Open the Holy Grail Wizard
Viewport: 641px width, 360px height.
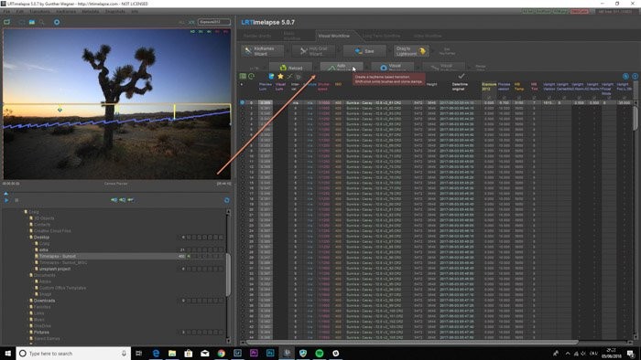tap(314, 51)
